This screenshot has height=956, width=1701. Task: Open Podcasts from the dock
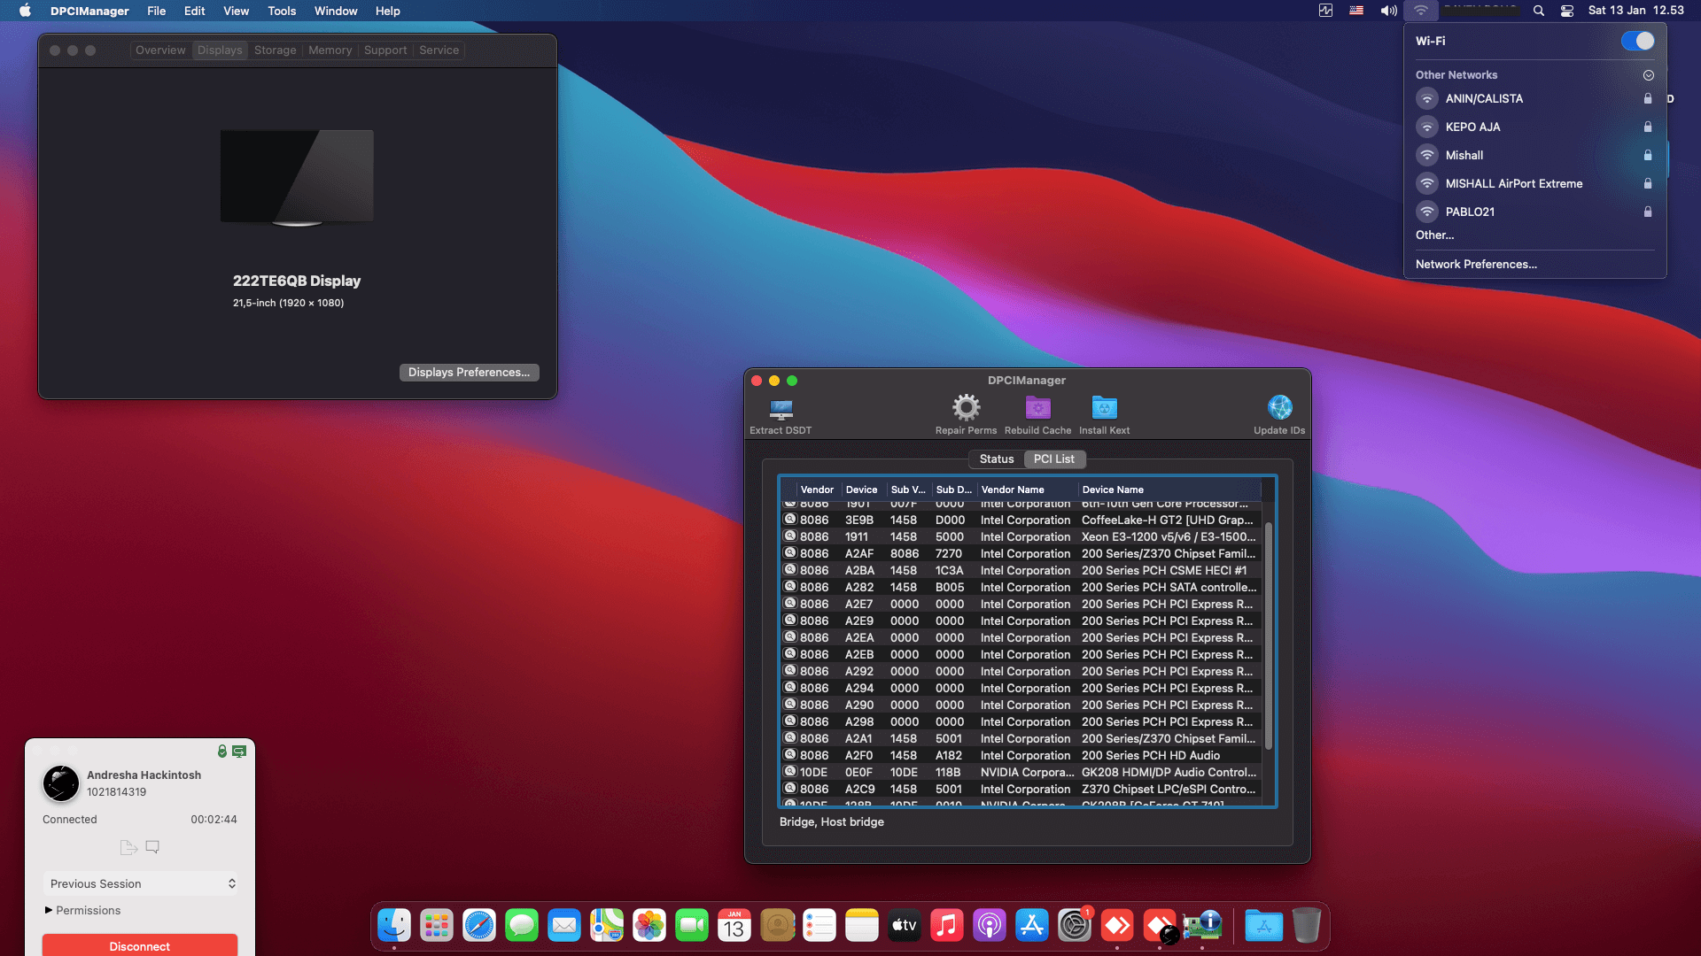[990, 926]
